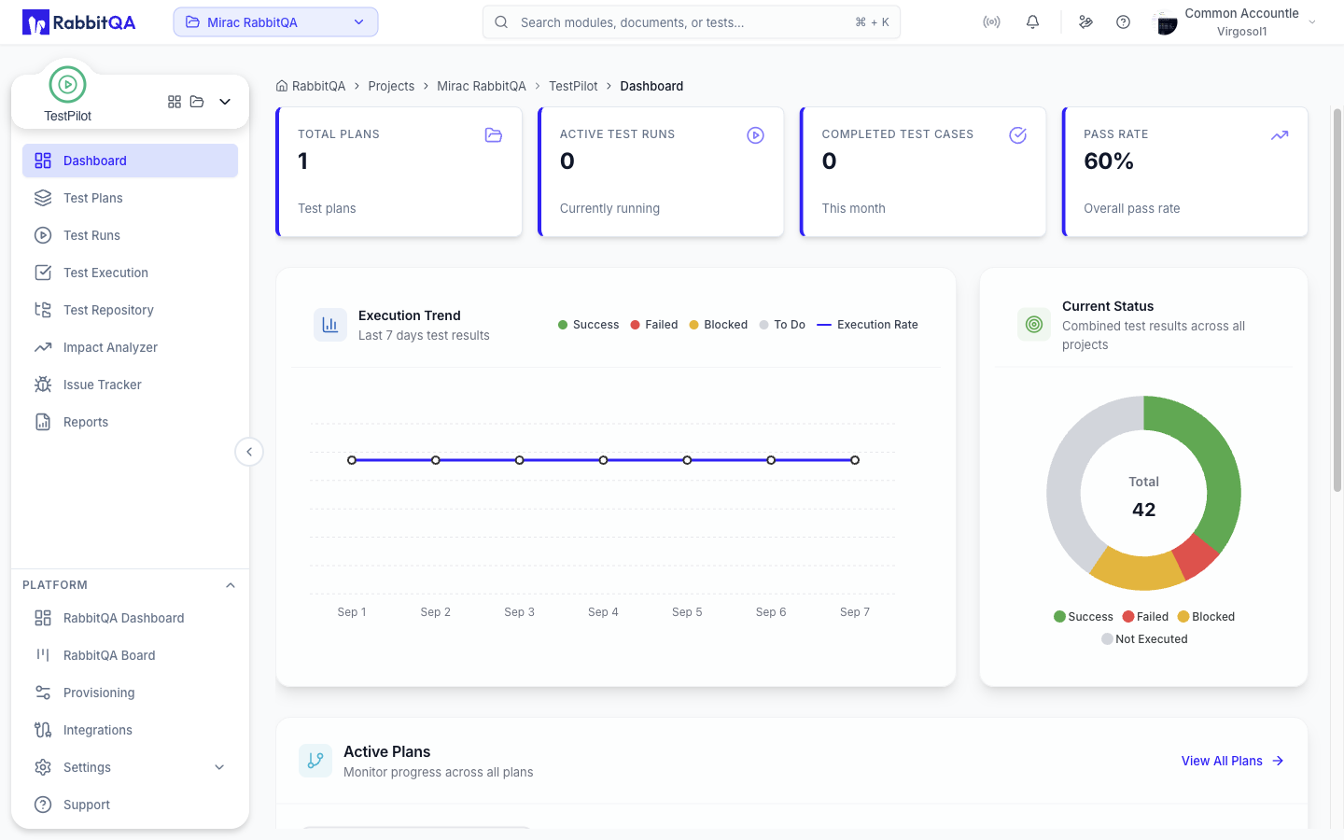Click the Projects breadcrumb link
The height and width of the screenshot is (840, 1344).
point(391,86)
